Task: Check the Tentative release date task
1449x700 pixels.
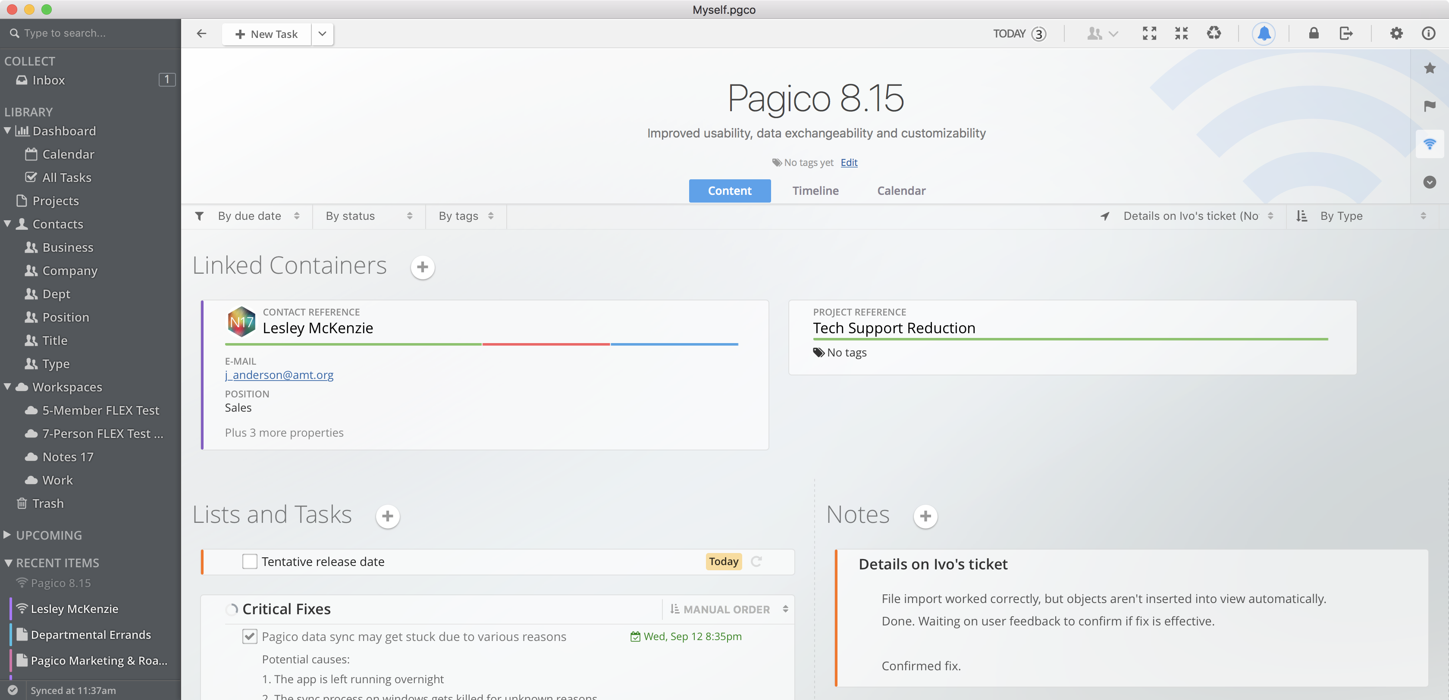Action: pyautogui.click(x=250, y=562)
